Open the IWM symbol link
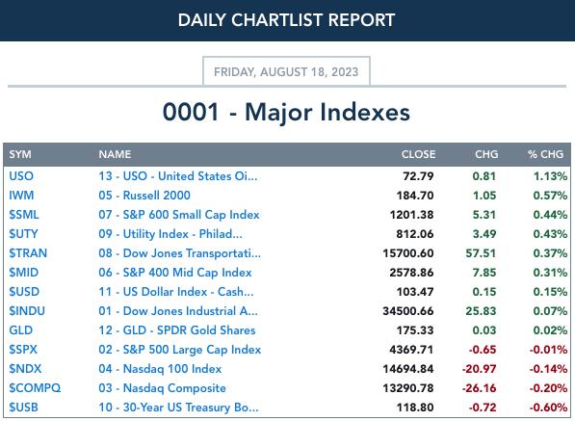 point(21,196)
